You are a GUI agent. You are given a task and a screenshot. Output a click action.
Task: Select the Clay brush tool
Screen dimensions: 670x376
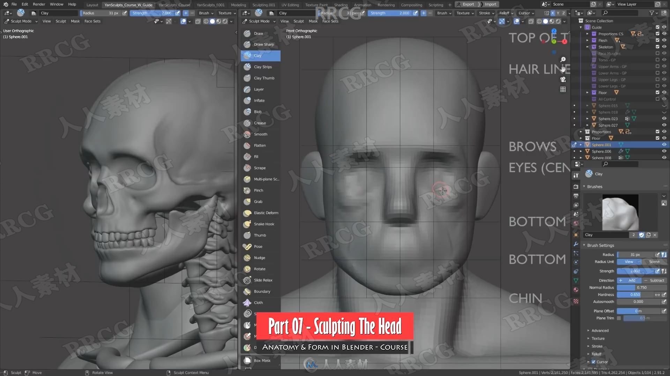[x=260, y=55]
